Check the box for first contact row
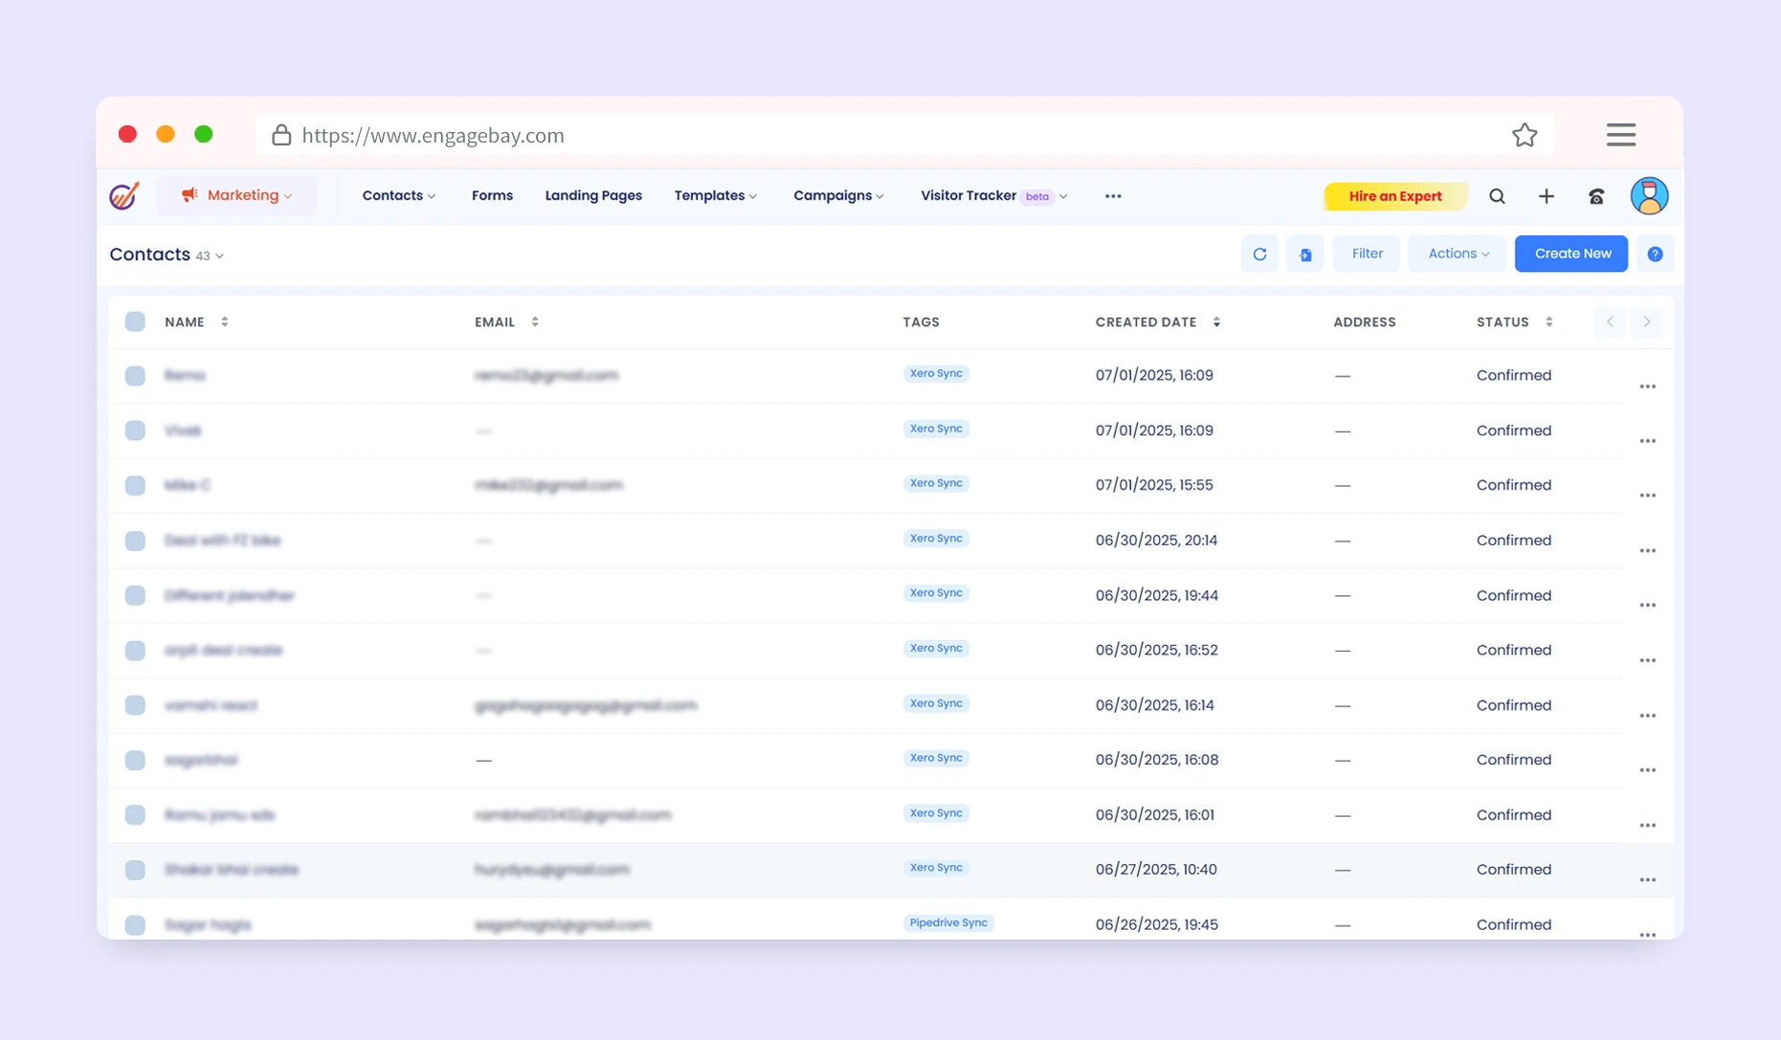The height and width of the screenshot is (1040, 1781). point(135,376)
